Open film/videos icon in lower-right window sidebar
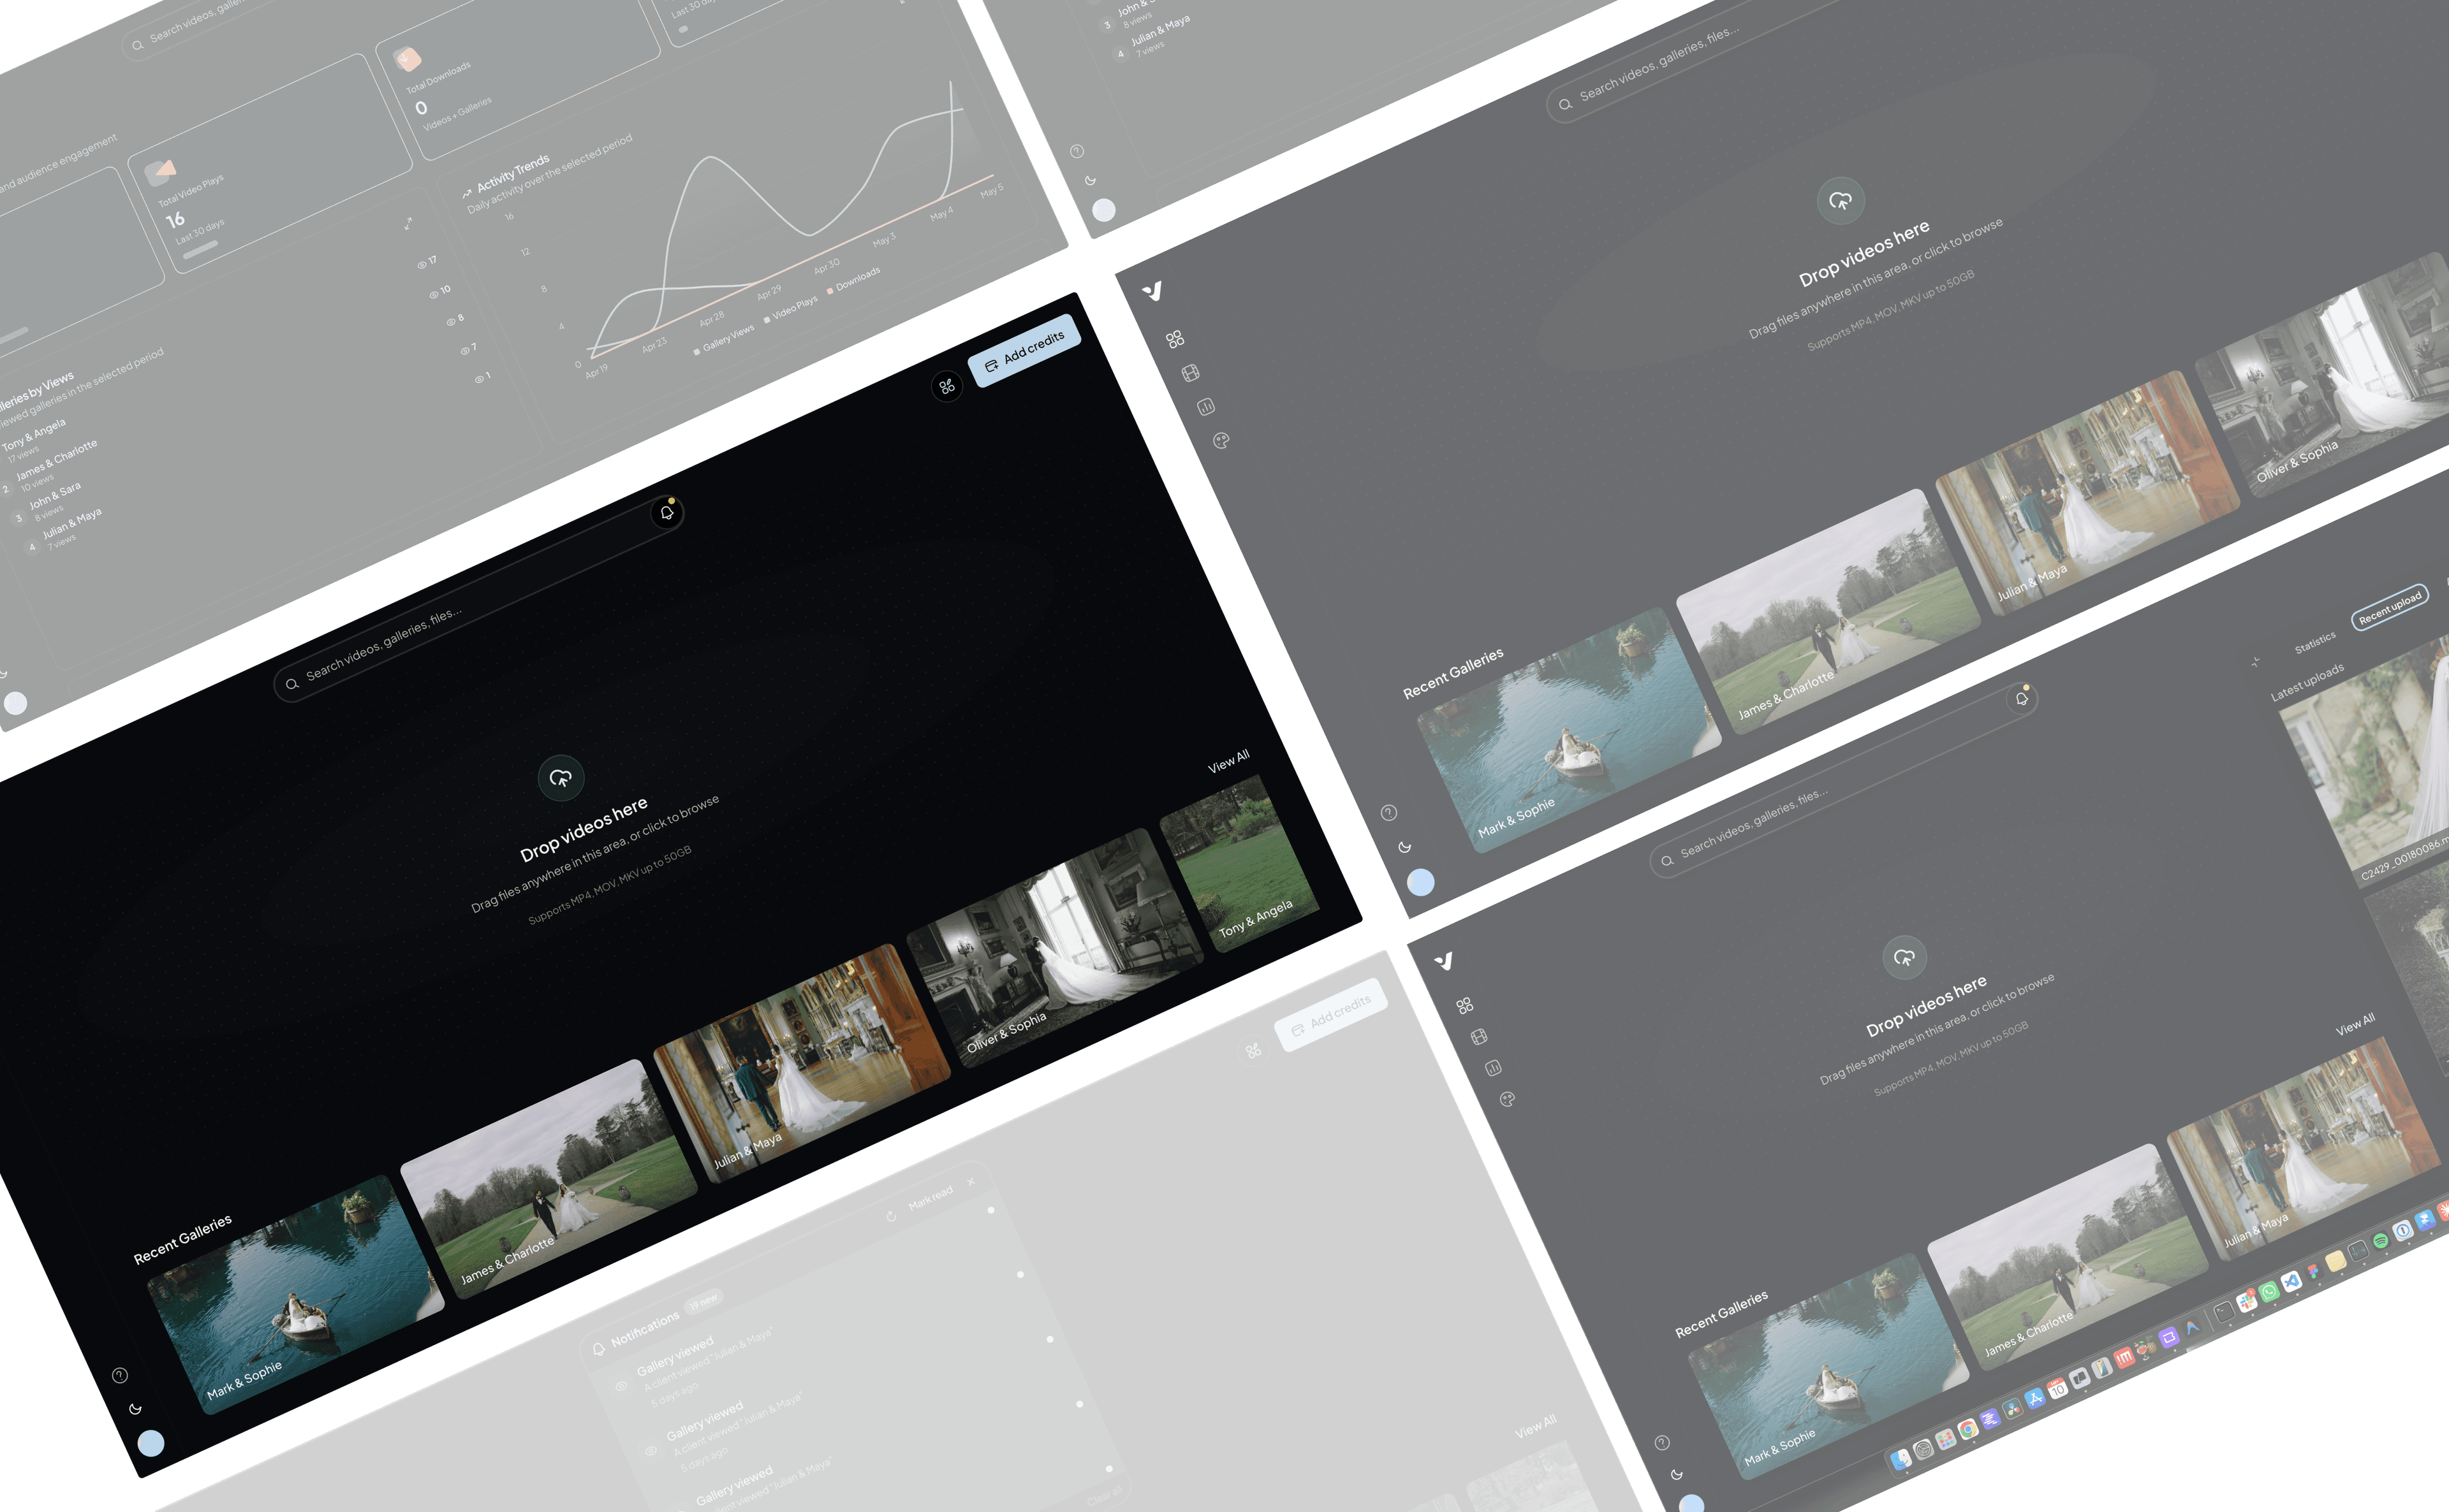Image resolution: width=2449 pixels, height=1512 pixels. [1478, 1037]
